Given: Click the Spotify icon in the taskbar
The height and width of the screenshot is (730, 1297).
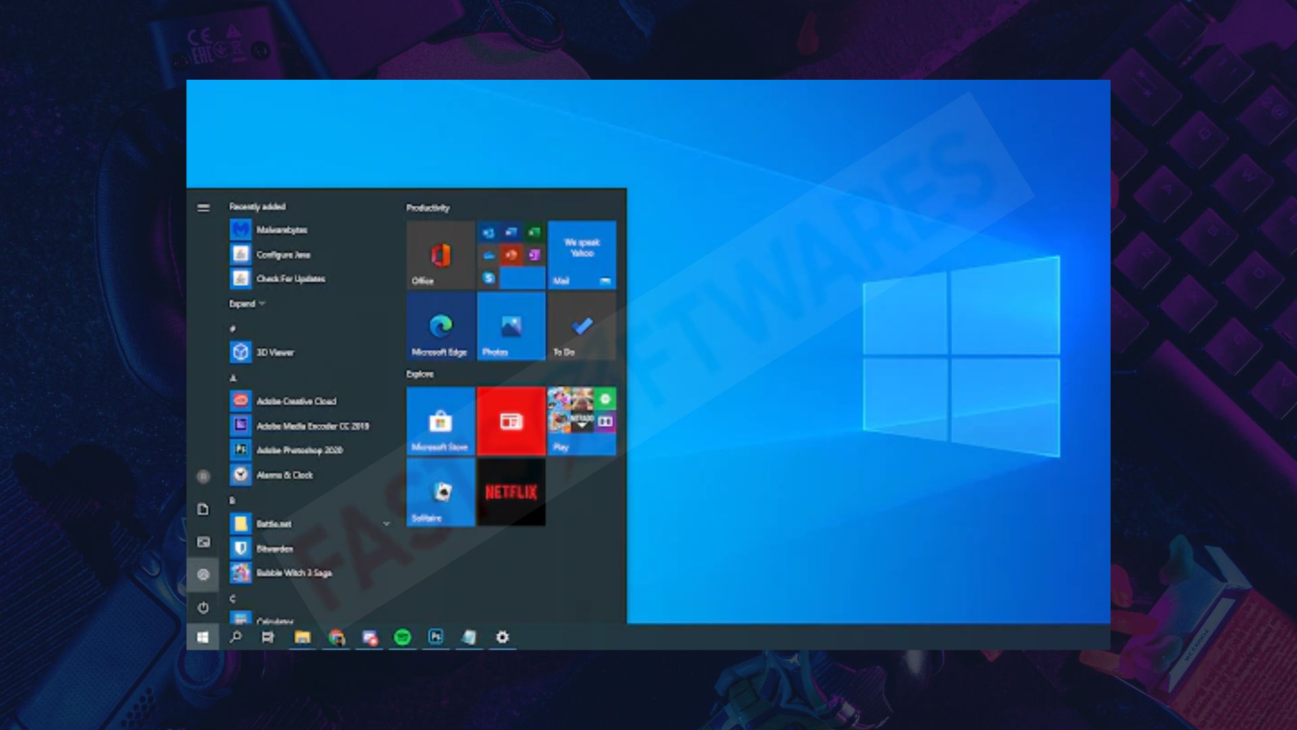Looking at the screenshot, I should click(403, 637).
